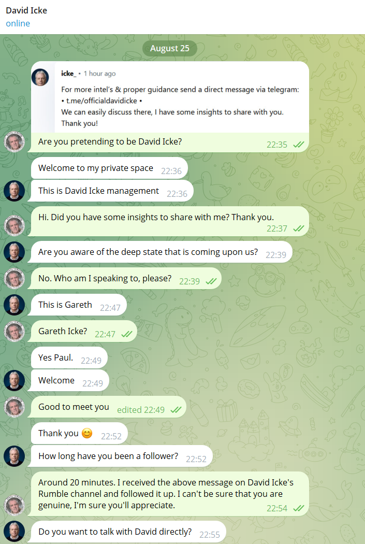The width and height of the screenshot is (365, 544).
Task: Click the David Icke chat title in header
Action: (x=26, y=10)
